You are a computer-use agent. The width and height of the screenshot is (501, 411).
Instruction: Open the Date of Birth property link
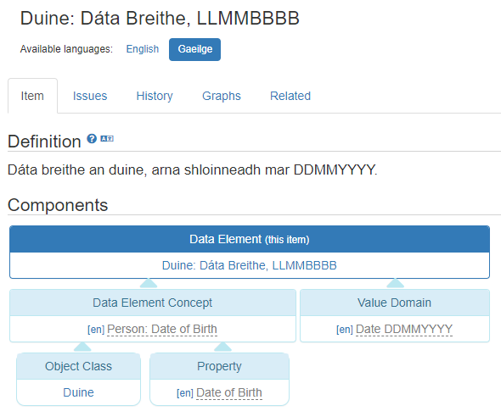click(229, 392)
